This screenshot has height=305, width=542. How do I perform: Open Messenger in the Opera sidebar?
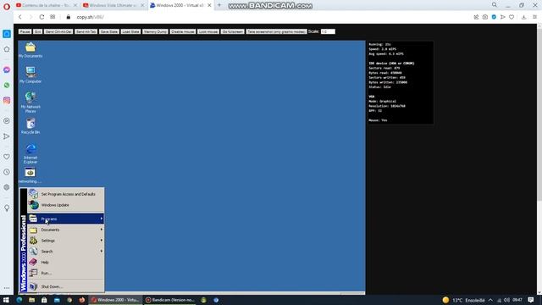pyautogui.click(x=7, y=69)
